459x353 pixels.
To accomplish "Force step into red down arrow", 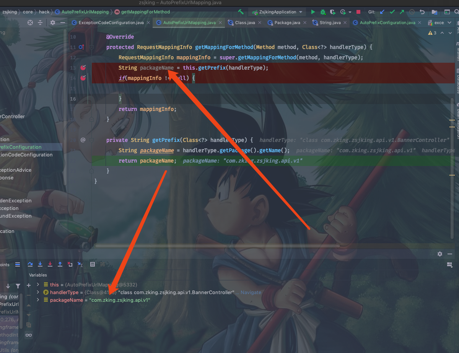I will tap(50, 264).
